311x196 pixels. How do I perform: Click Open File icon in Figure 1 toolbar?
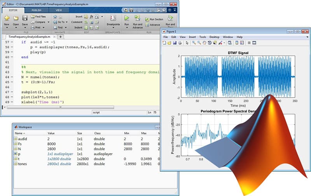169,43
